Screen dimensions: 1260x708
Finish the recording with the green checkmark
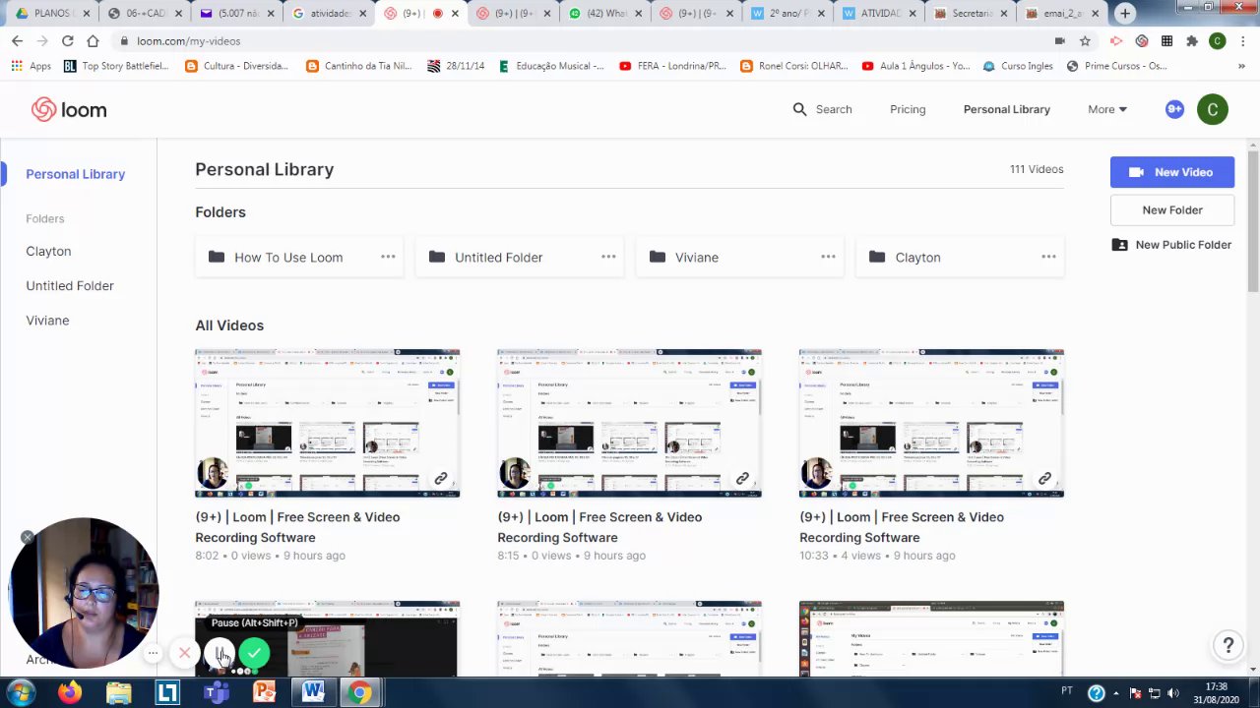[x=254, y=652]
